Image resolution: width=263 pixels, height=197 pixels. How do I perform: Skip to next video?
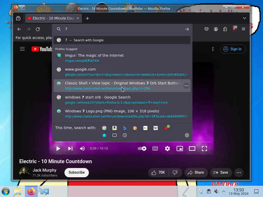(x=70, y=149)
